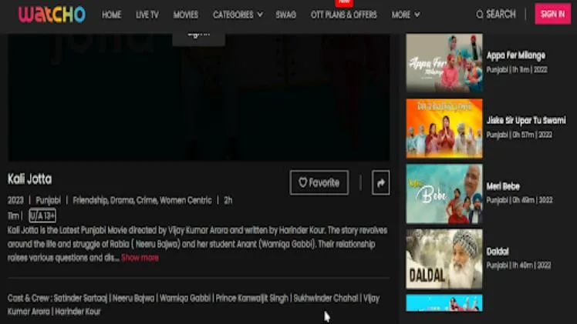Expand the Categories dropdown
577x324 pixels.
[238, 15]
